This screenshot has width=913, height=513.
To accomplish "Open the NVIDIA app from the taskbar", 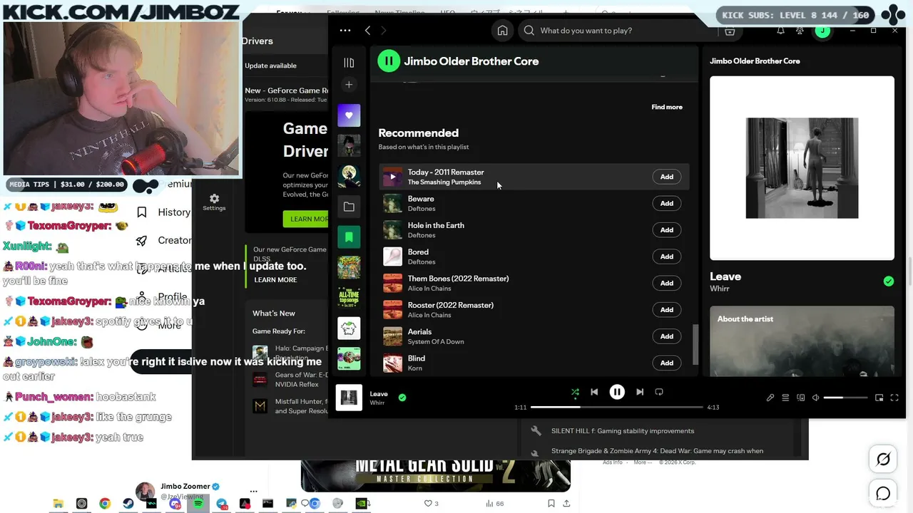I will pyautogui.click(x=362, y=504).
